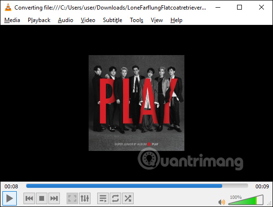Skip to previous media track
273x207 pixels.
(x=29, y=198)
